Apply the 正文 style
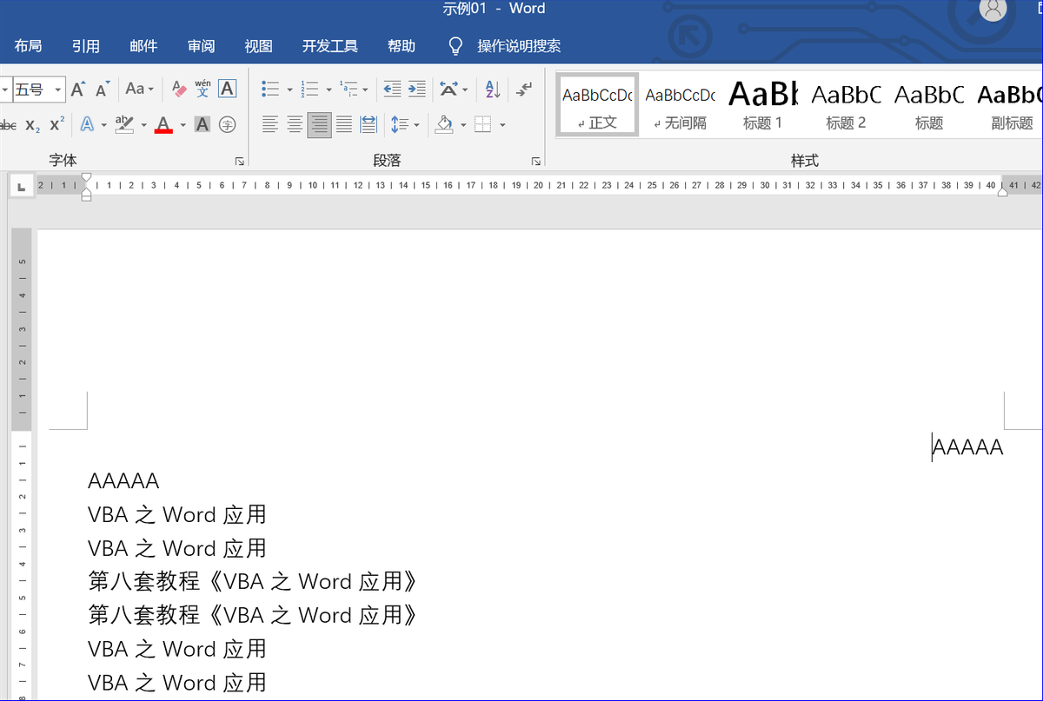This screenshot has height=701, width=1043. 597,104
